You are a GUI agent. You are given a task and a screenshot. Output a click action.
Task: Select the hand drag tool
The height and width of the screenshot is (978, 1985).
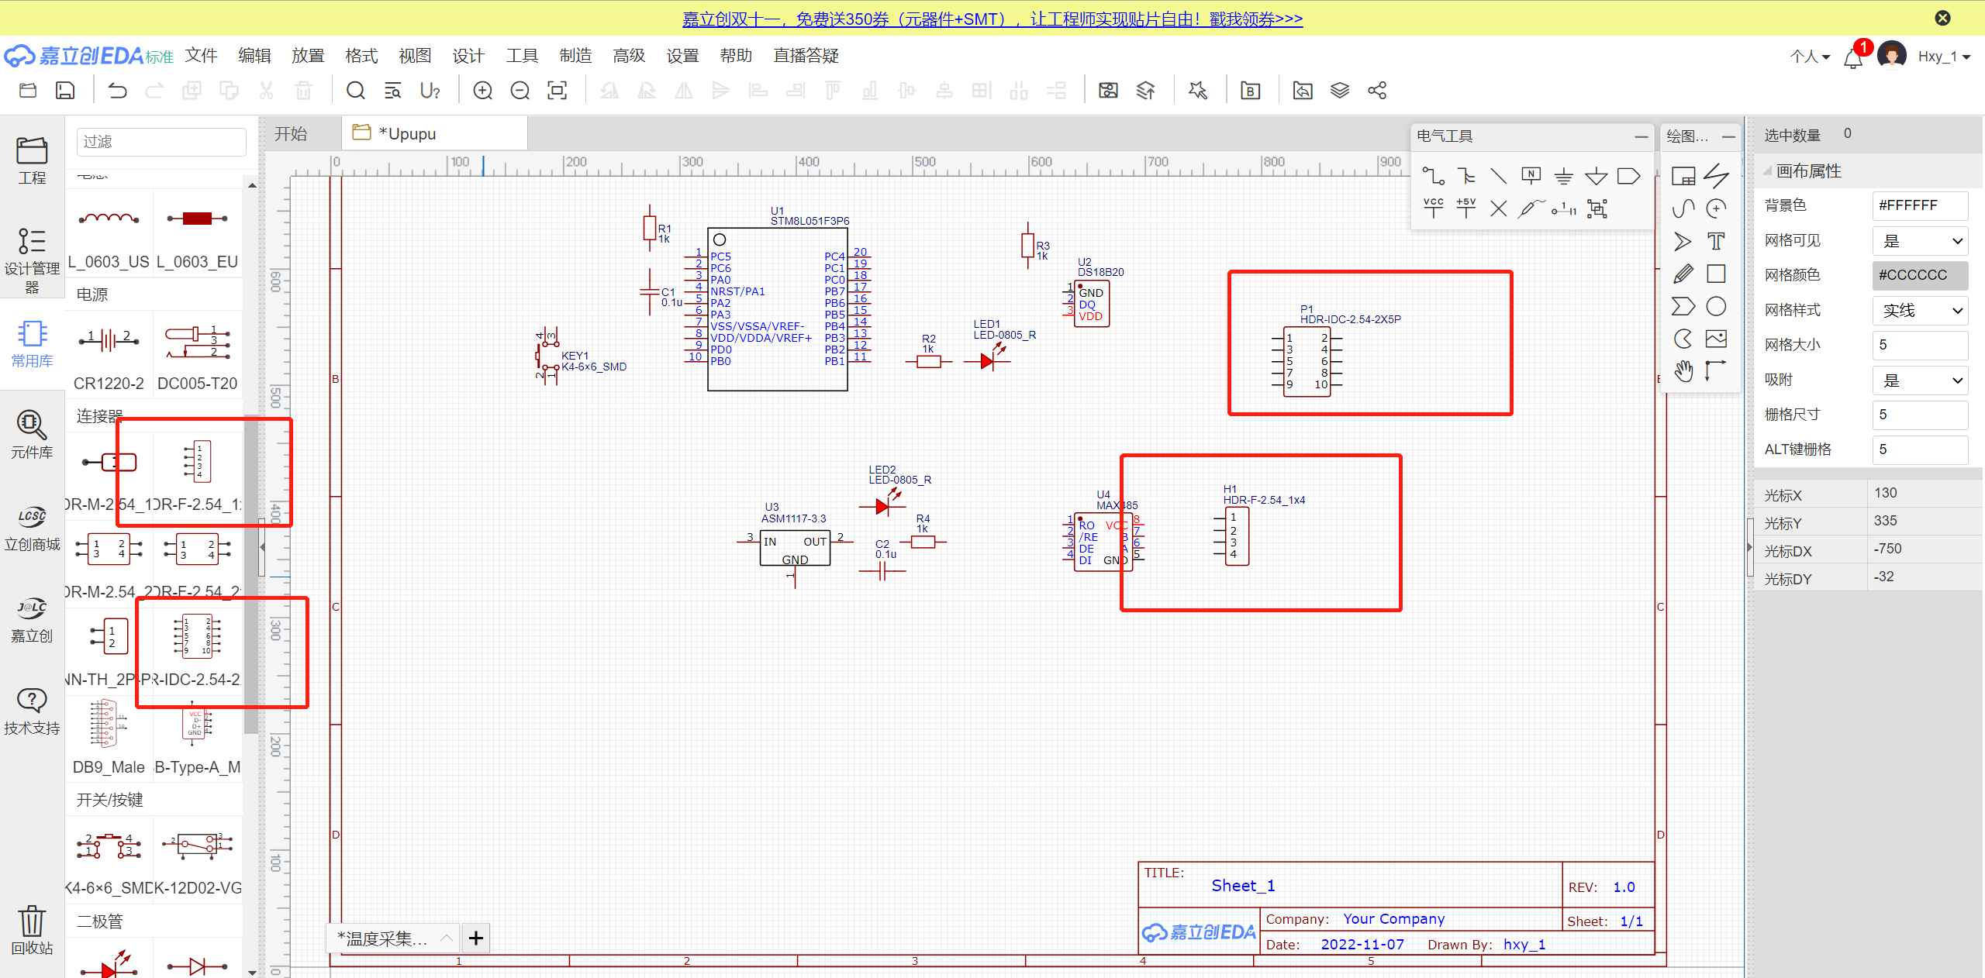tap(1683, 371)
